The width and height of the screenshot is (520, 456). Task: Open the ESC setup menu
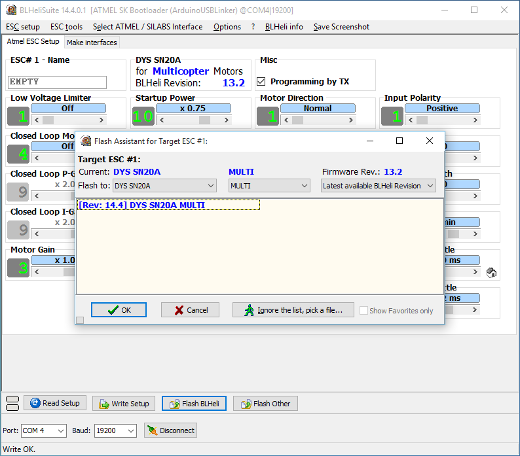coord(23,27)
